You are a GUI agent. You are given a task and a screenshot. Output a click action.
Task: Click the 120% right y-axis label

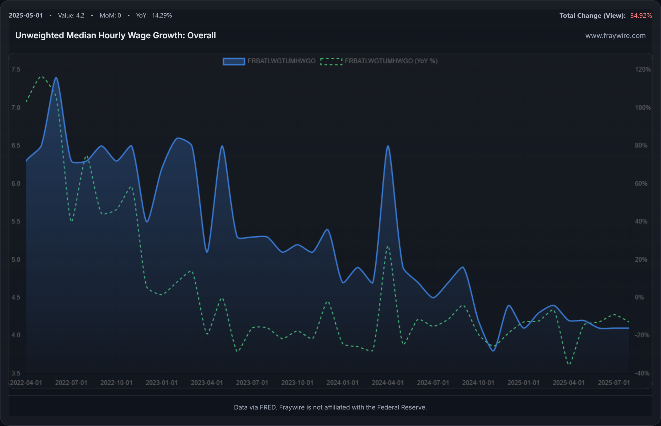pos(643,69)
